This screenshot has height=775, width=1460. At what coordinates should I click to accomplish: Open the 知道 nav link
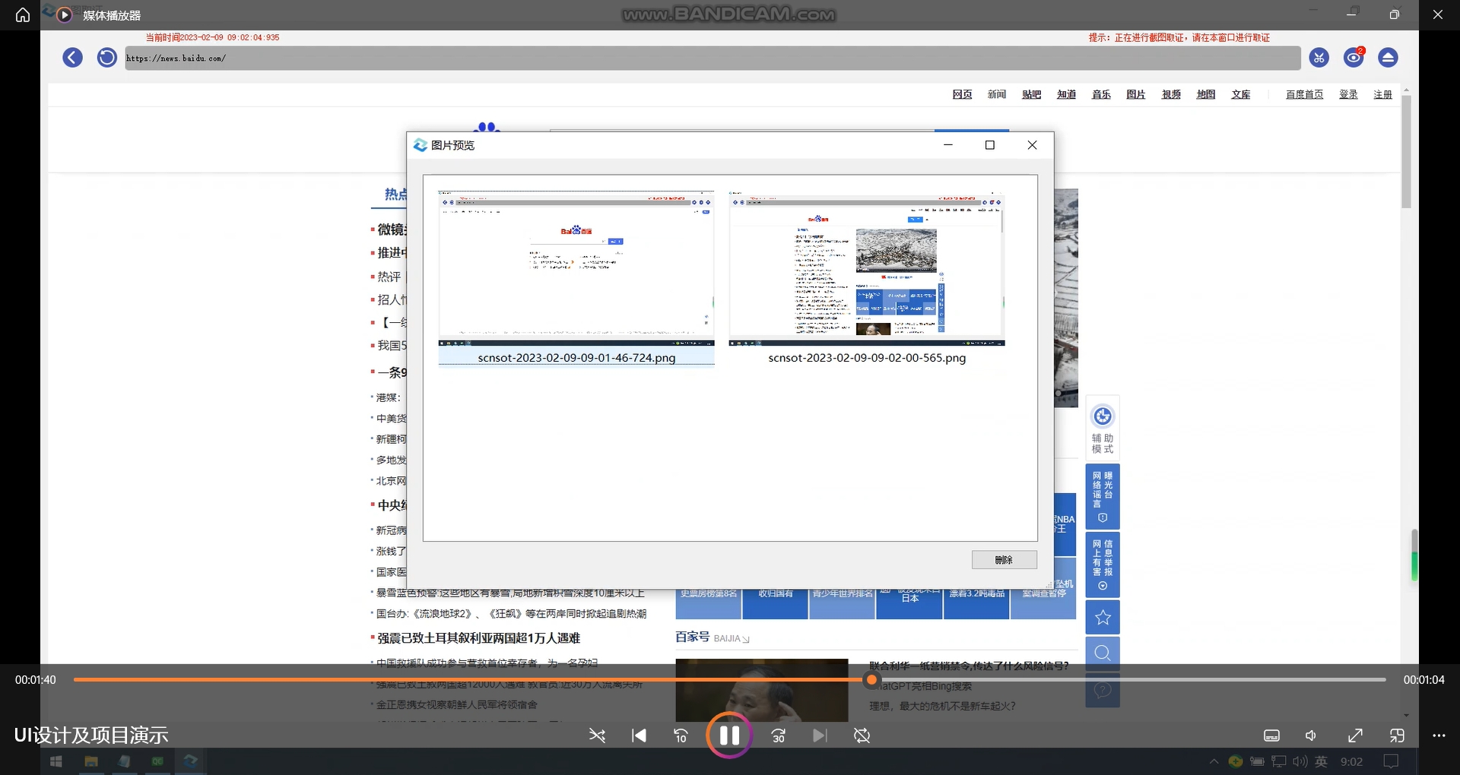coord(1066,94)
